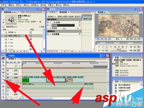This screenshot has width=144, height=108.
Task: Toggle 定向模糊 effect on/off
Action: click(48, 34)
